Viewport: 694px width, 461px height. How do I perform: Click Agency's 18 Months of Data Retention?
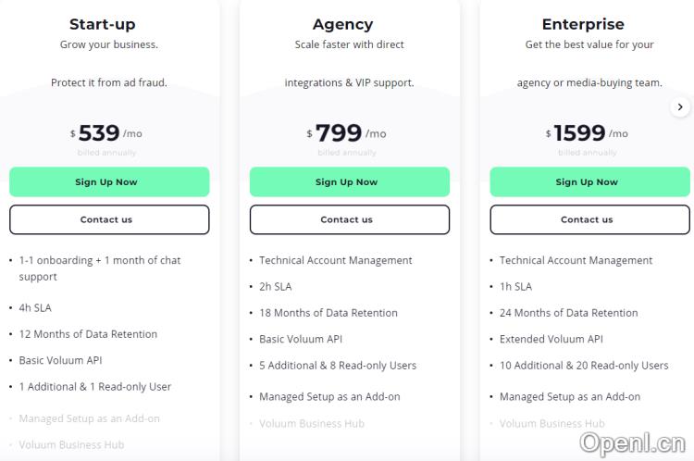click(328, 313)
